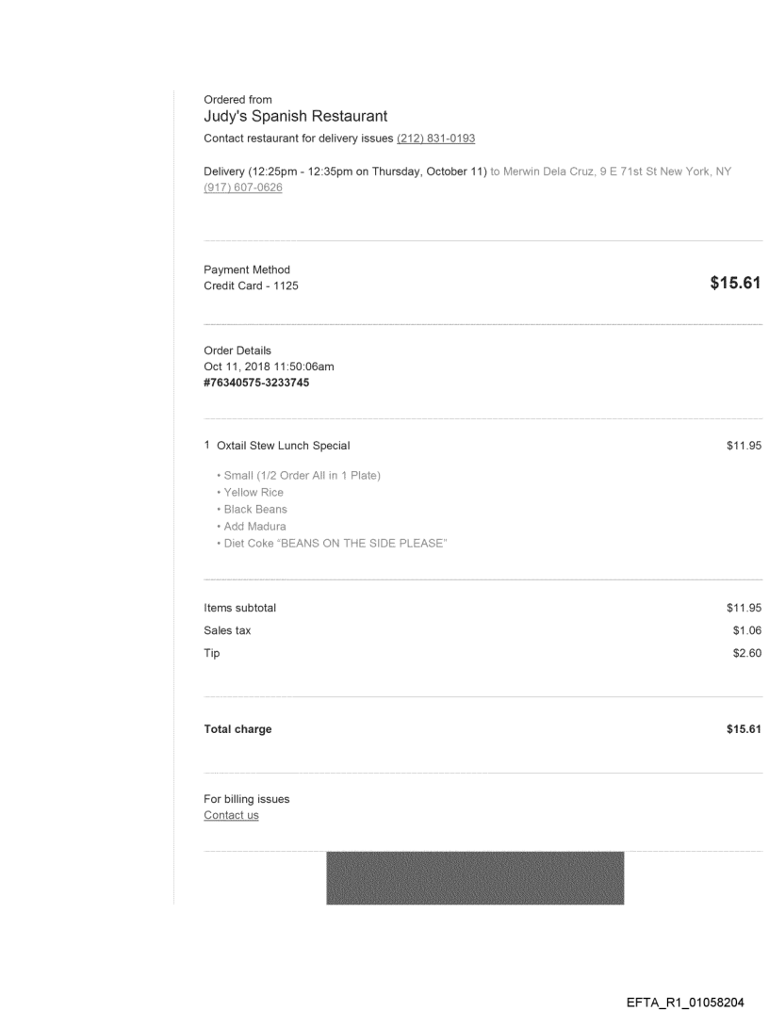Click the gray redacted block at bottom
This screenshot has height=1011, width=769.
pyautogui.click(x=475, y=878)
